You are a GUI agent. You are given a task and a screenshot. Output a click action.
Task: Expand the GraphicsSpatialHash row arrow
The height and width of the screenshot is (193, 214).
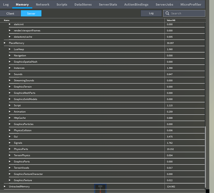tap(10, 62)
